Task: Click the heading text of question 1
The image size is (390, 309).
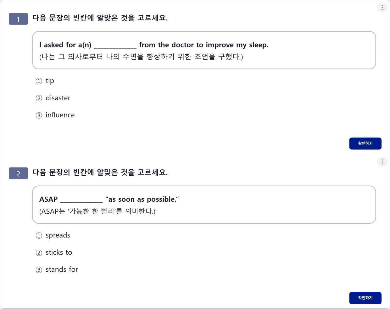Action: pyautogui.click(x=100, y=18)
